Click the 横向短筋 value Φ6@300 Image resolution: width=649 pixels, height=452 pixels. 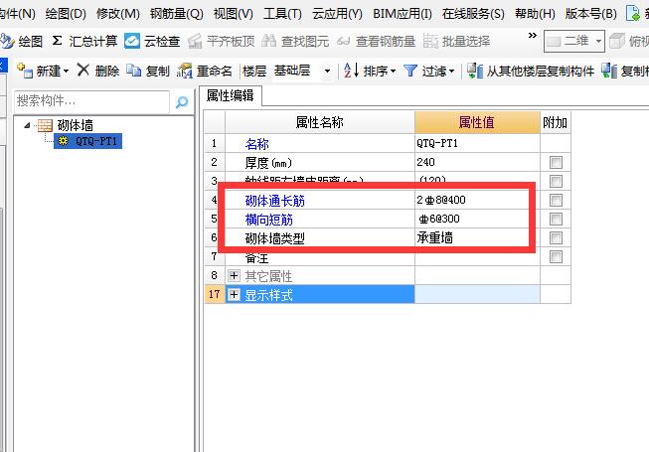tap(477, 219)
